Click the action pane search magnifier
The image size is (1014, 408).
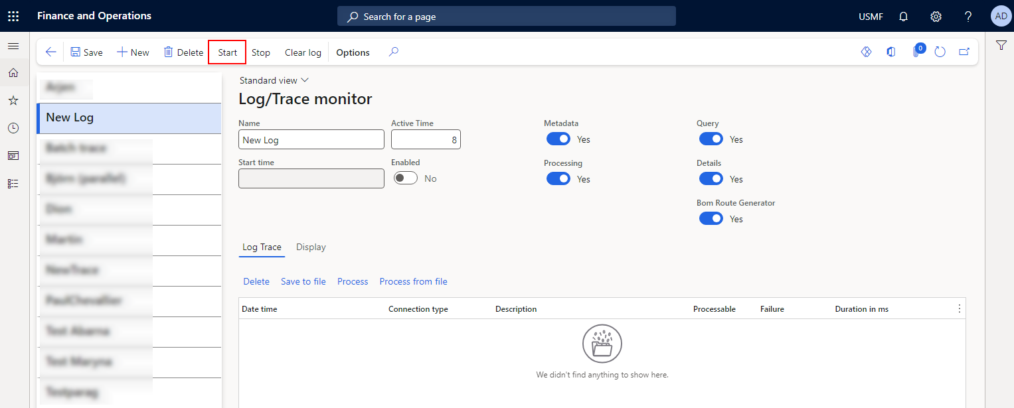394,52
